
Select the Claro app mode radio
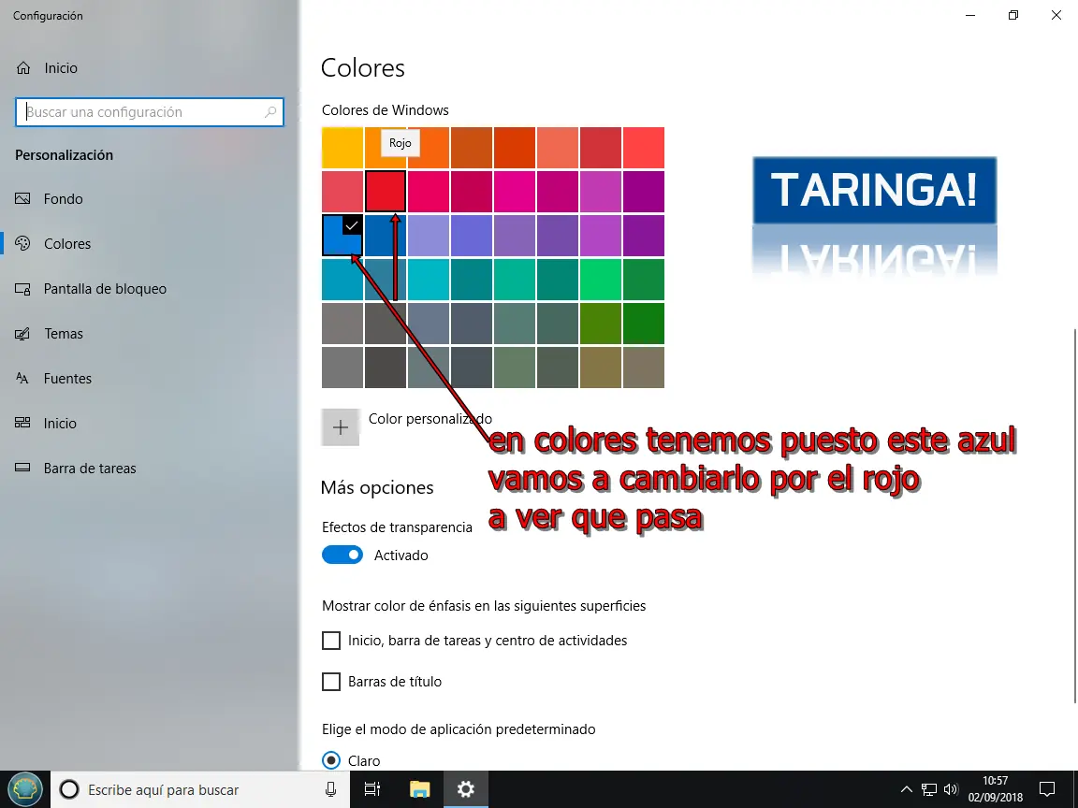[x=331, y=760]
